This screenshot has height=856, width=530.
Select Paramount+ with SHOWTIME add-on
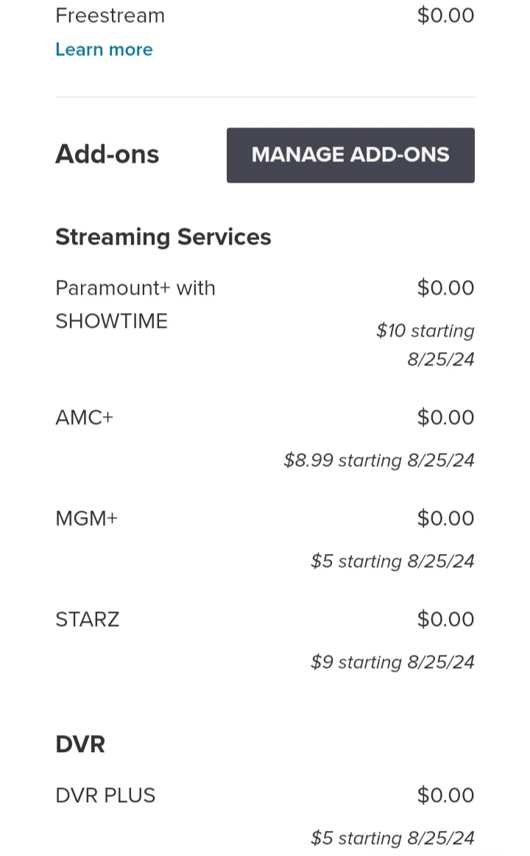[x=135, y=304]
